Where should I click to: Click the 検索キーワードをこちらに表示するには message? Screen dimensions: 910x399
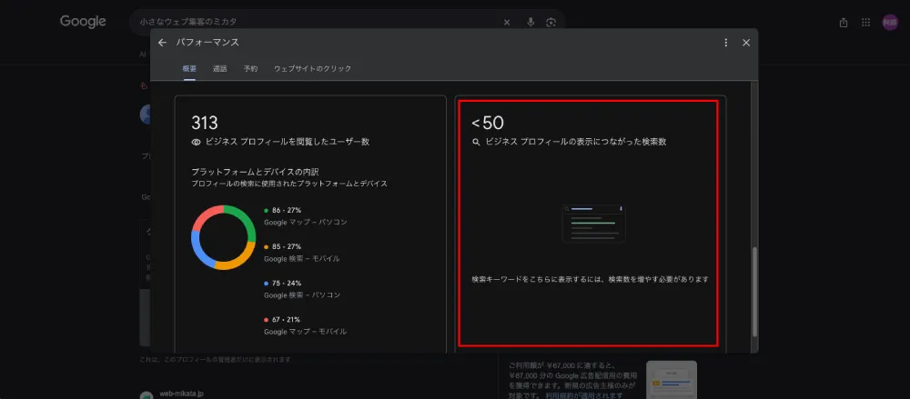591,280
